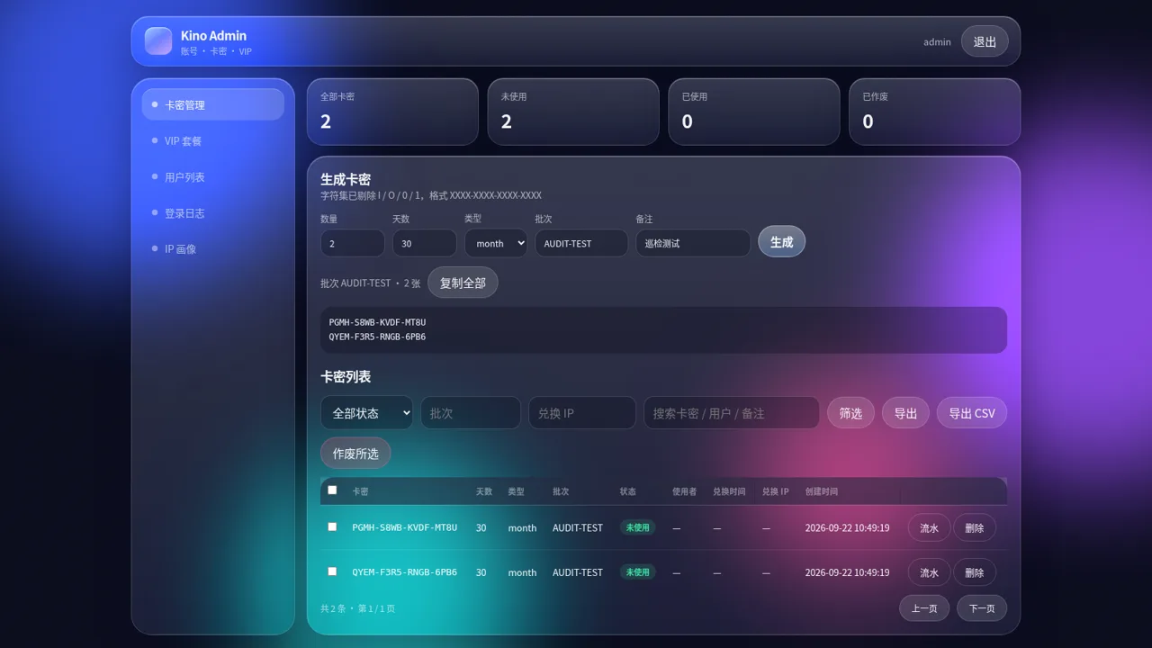Viewport: 1152px width, 648px height.
Task: Click the 卡密 column header
Action: click(x=360, y=491)
